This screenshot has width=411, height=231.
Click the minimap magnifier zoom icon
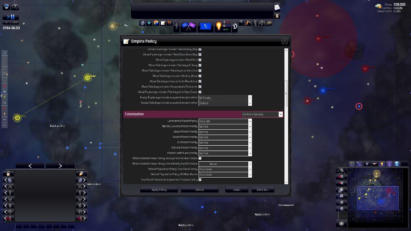[342, 171]
